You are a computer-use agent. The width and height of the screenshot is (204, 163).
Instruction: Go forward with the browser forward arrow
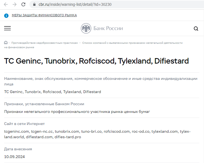(15, 4)
